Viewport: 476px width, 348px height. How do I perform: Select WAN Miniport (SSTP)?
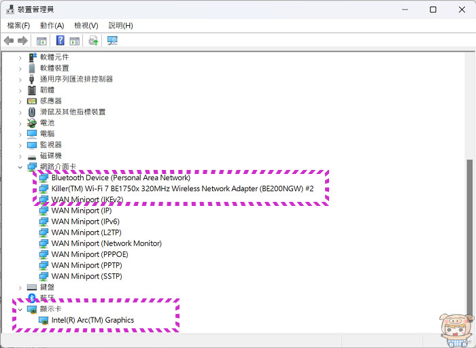[87, 276]
